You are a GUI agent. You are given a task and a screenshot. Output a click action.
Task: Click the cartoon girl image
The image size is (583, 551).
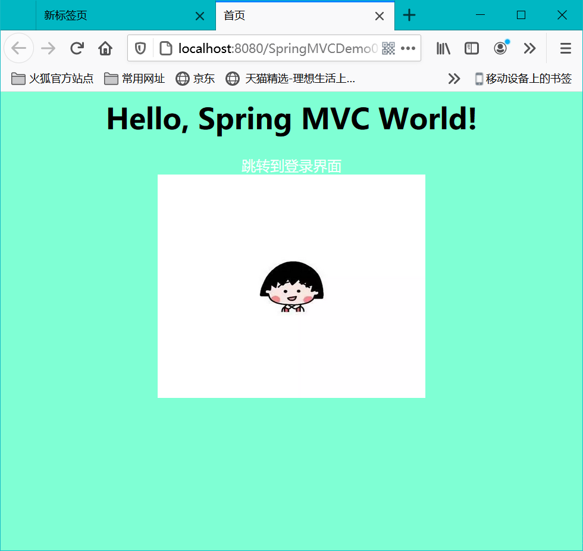[291, 287]
